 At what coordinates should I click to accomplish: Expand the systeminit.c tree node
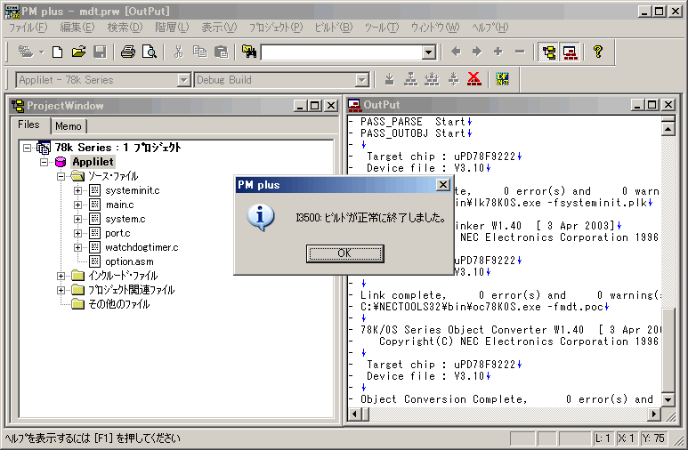click(x=77, y=191)
